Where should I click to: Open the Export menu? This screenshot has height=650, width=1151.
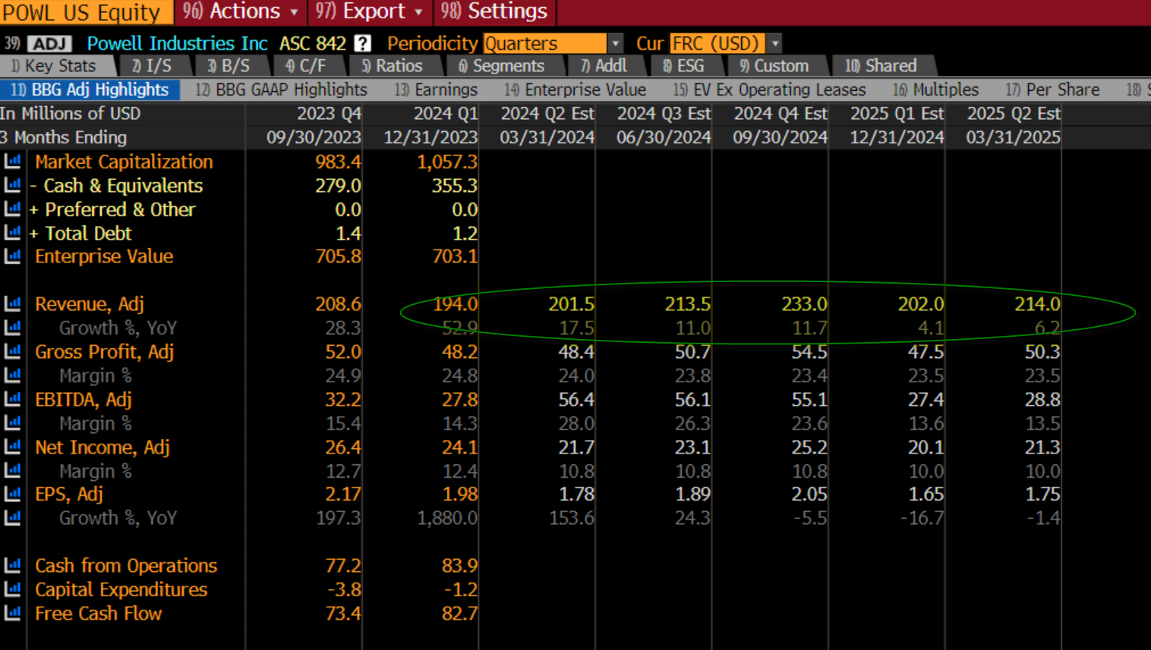pyautogui.click(x=369, y=11)
